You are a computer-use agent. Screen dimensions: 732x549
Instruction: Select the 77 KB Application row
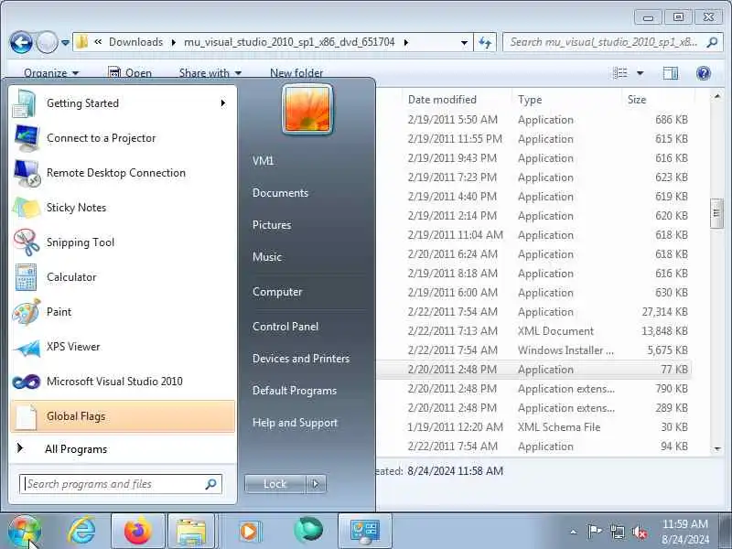(x=534, y=370)
